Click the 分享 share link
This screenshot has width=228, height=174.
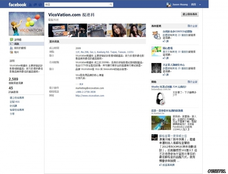pyautogui.click(x=12, y=114)
